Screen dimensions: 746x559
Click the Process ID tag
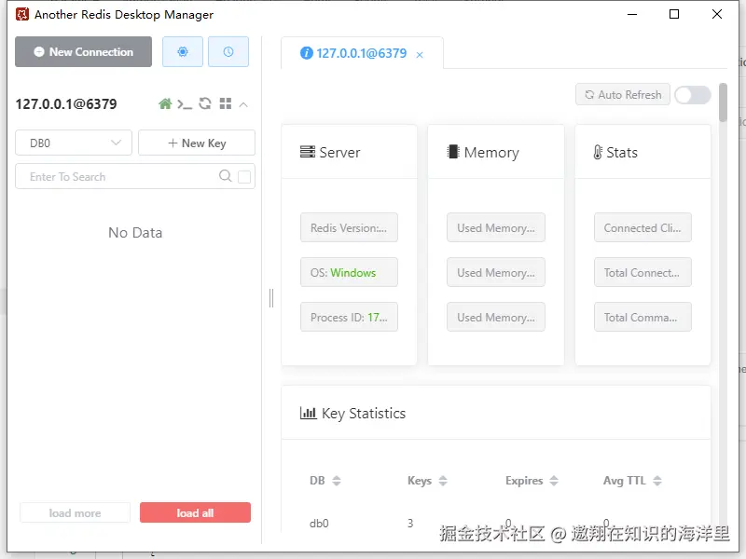coord(349,317)
